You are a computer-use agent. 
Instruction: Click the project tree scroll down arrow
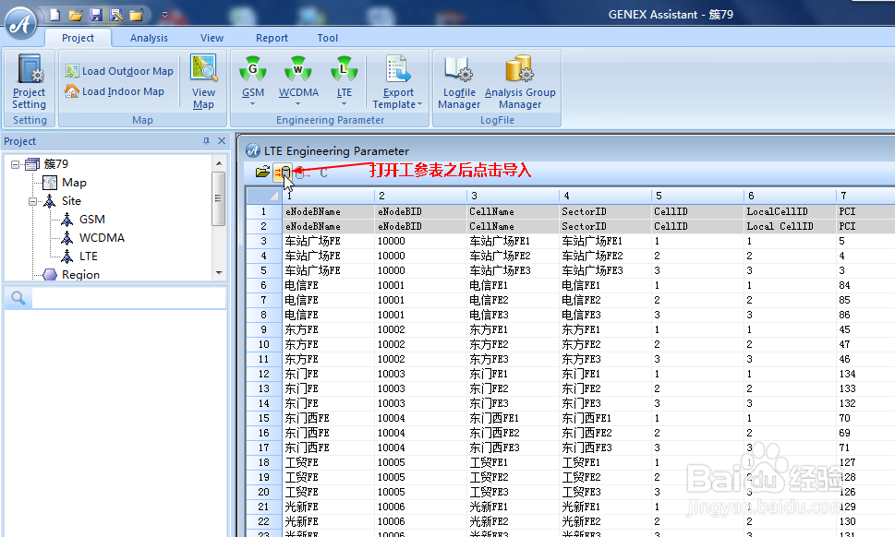click(219, 273)
